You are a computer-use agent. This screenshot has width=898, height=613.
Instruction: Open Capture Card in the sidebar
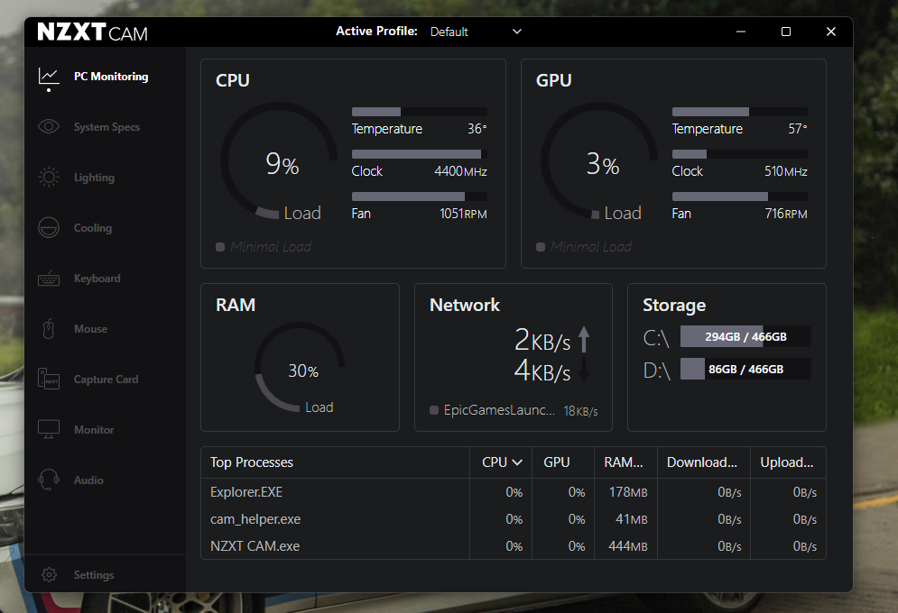tap(106, 380)
